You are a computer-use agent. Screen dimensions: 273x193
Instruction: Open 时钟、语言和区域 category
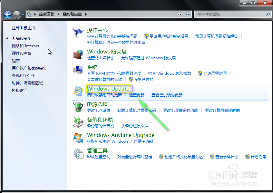point(27,83)
